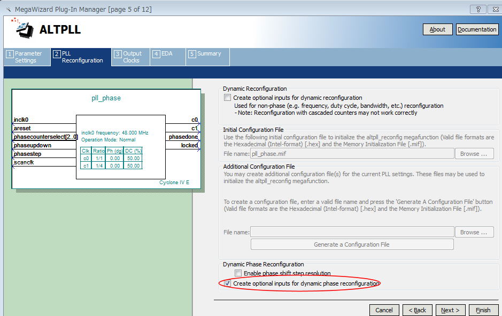The width and height of the screenshot is (502, 316).
Task: Open the Output Clocks tab
Action: coord(130,57)
